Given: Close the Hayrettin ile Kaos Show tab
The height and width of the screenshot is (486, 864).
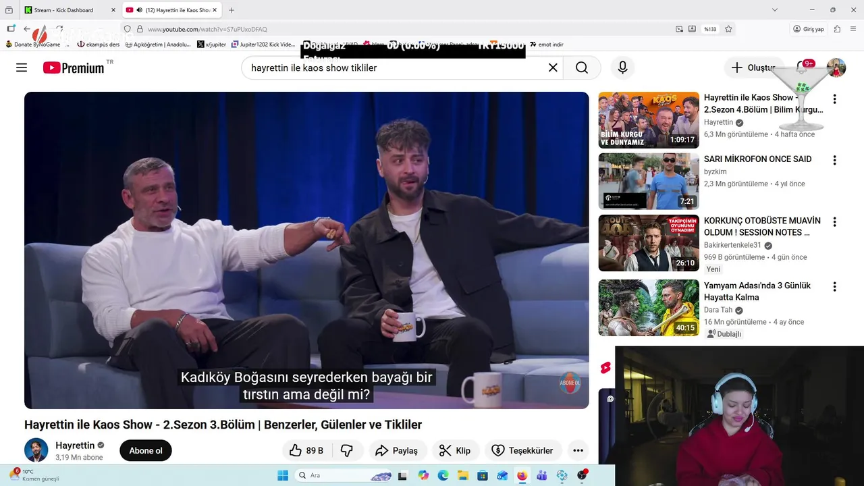Looking at the screenshot, I should (215, 10).
